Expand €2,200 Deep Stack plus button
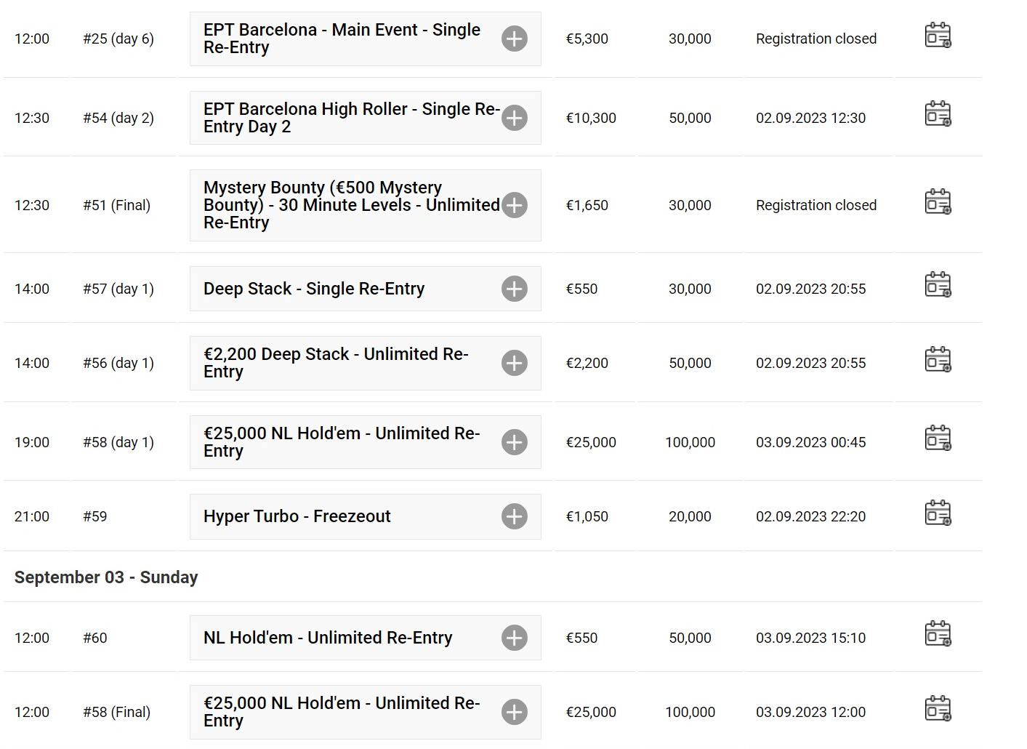Viewport: 1027px width, 749px height. tap(515, 363)
